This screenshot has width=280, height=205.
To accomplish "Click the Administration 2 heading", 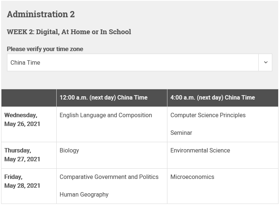I will (x=41, y=14).
